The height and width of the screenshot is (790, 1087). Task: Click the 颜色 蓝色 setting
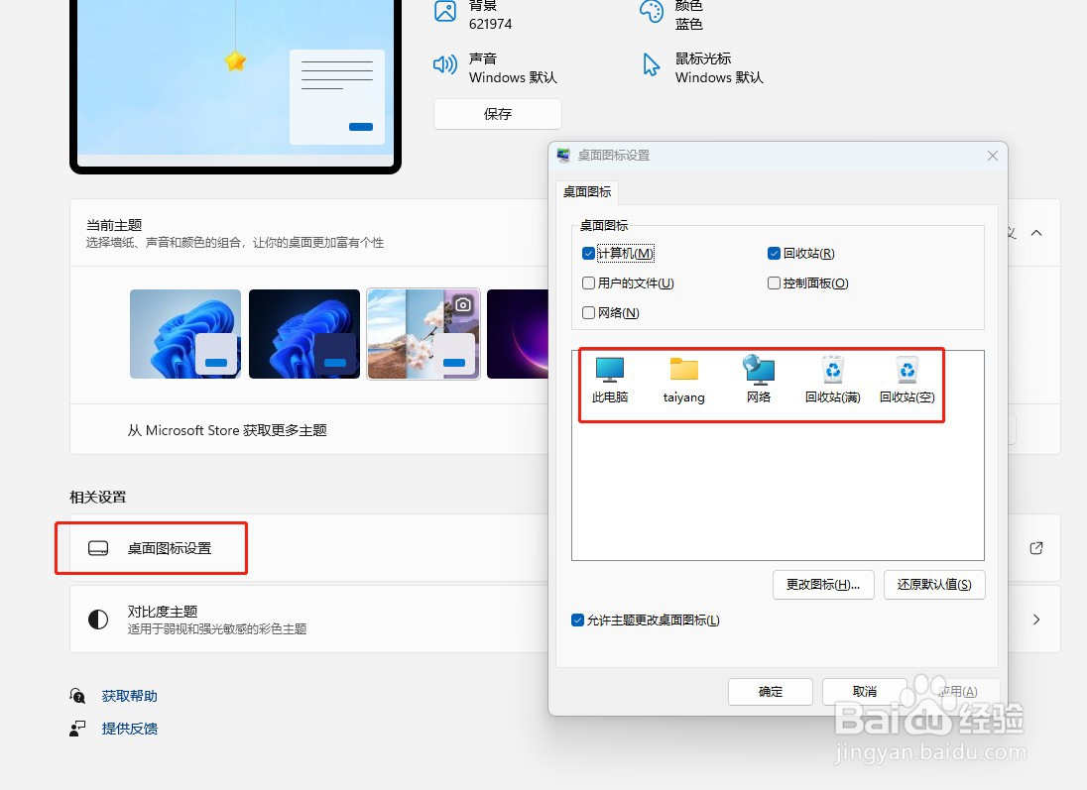tap(671, 15)
